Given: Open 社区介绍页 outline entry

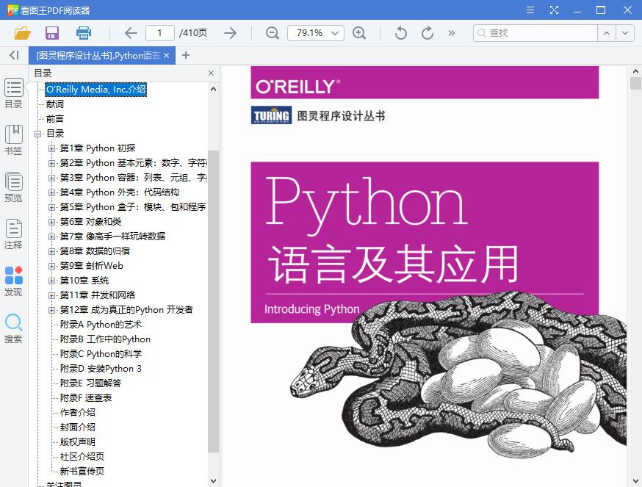Looking at the screenshot, I should click(82, 457).
